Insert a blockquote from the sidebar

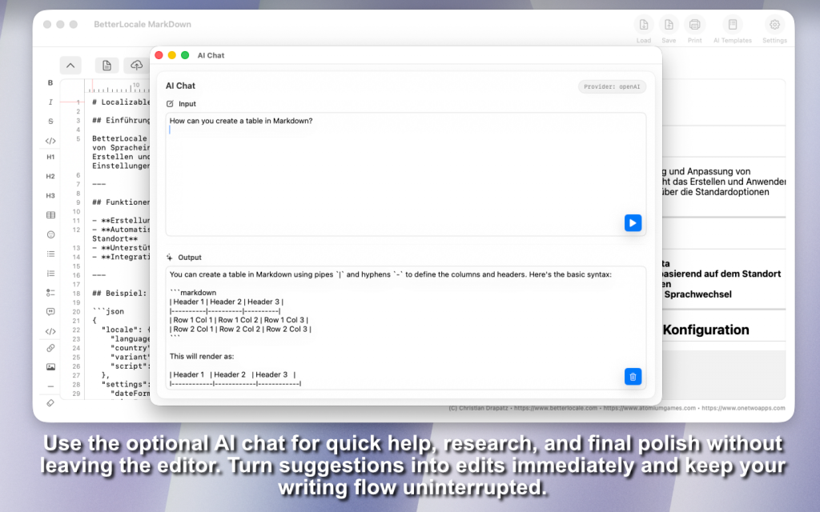click(50, 312)
